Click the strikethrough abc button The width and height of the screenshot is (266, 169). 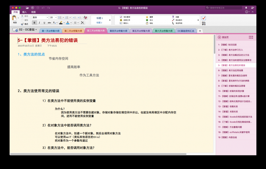point(49,23)
